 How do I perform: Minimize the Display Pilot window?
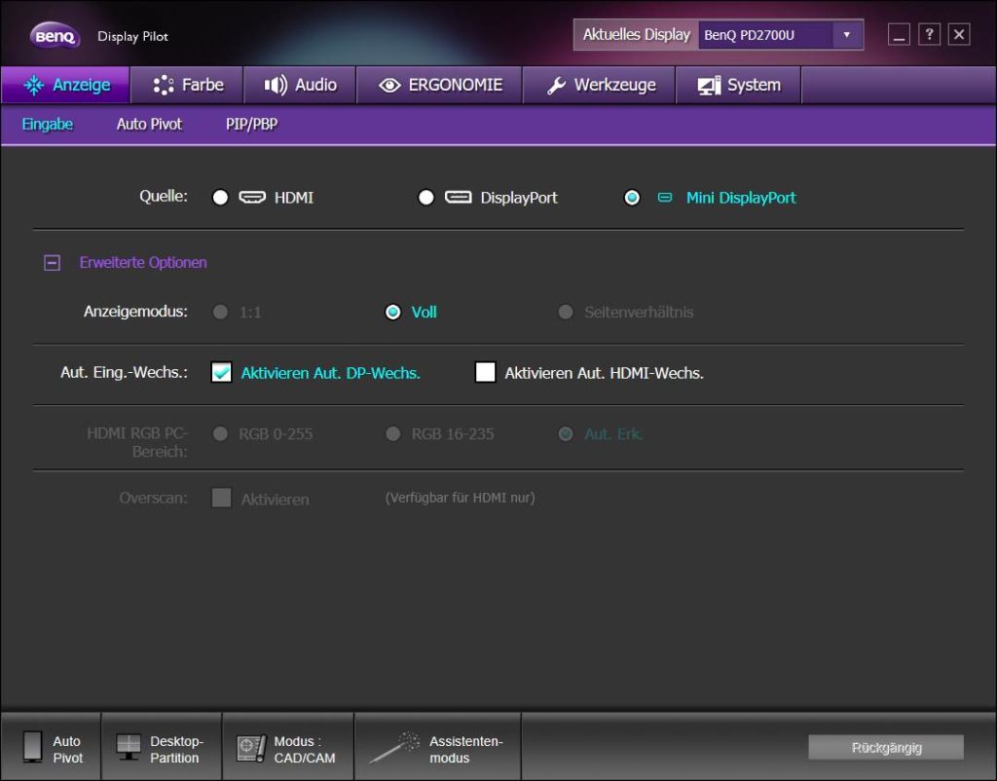pos(899,34)
